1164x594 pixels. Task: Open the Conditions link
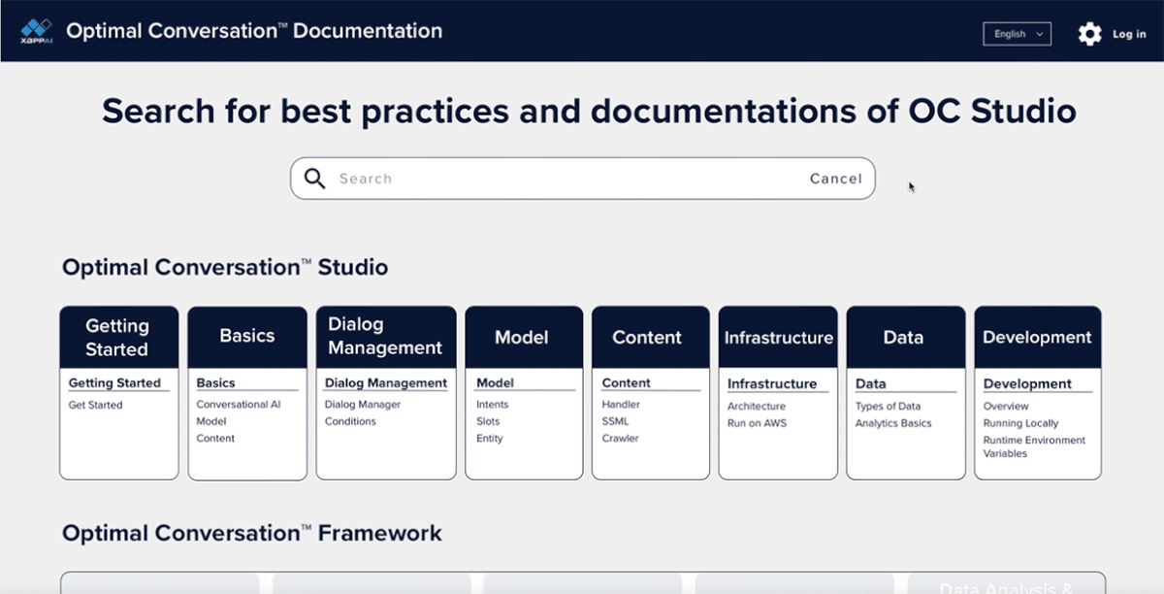click(x=350, y=421)
